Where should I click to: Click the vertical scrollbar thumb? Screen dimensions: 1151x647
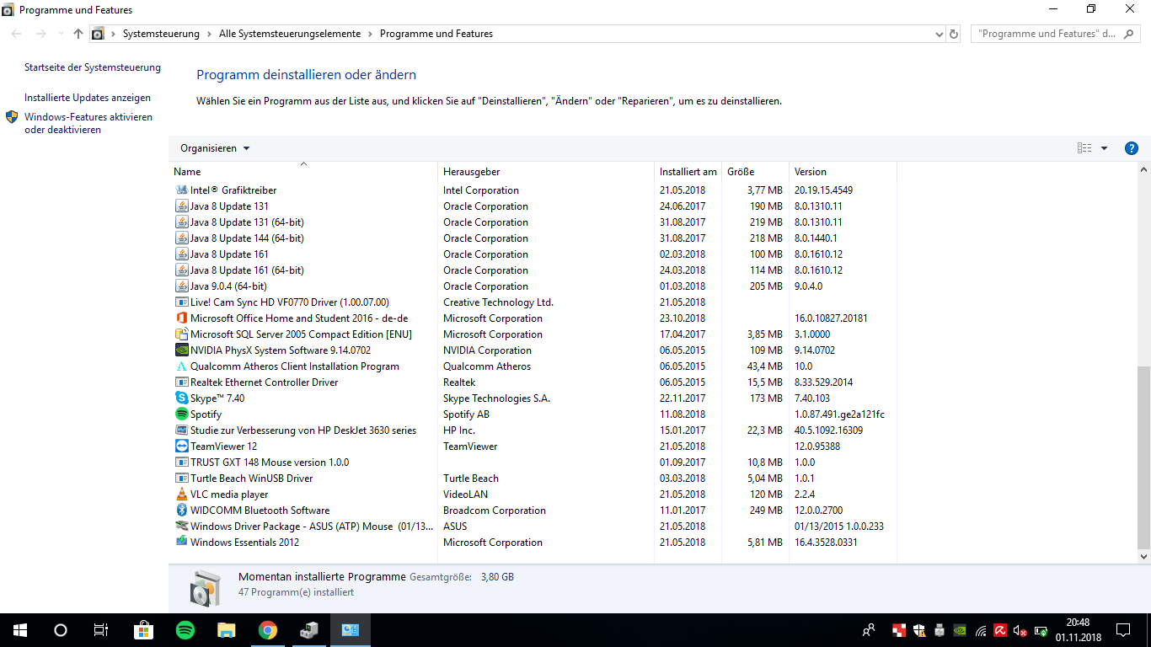click(x=1143, y=457)
